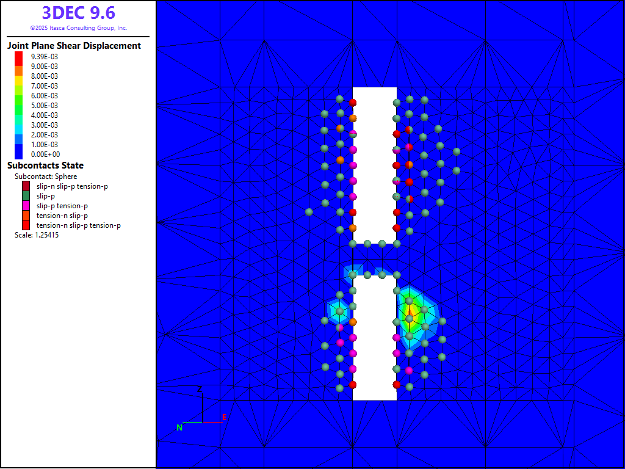Viewport: 625px width, 469px height.
Task: Pick the orange tension-n slip-p legend swatch
Action: 26,216
